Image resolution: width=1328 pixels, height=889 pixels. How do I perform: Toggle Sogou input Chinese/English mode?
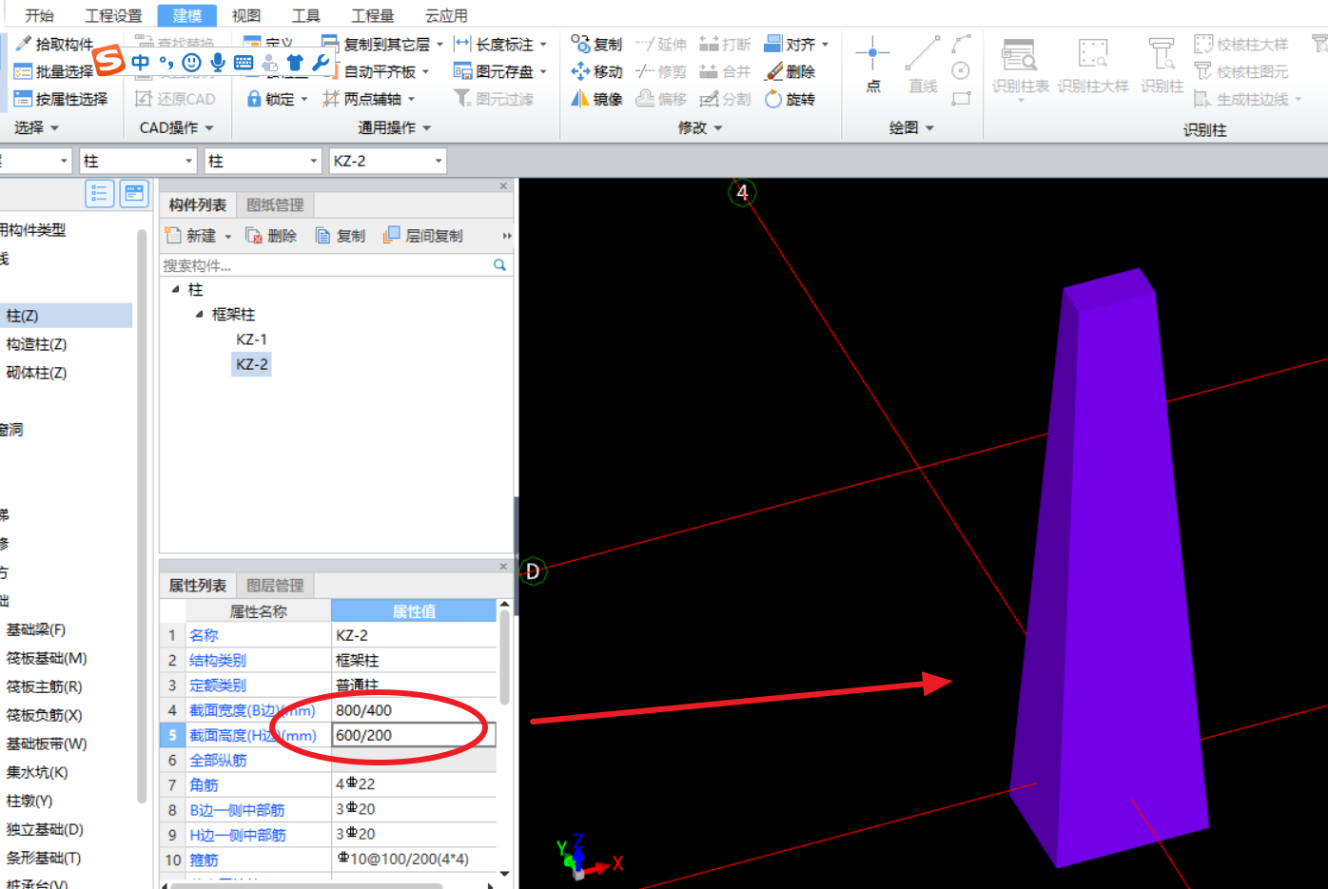[141, 63]
